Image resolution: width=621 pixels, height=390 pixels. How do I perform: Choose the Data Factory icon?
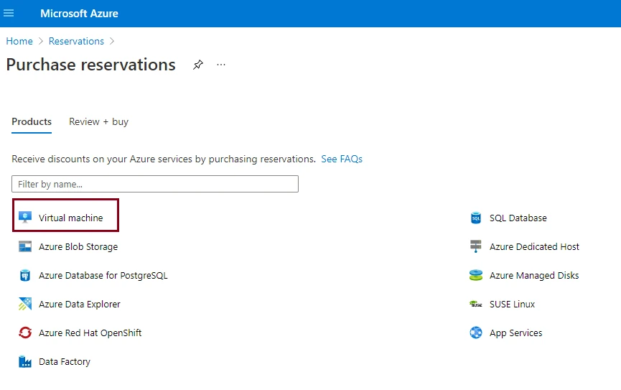click(25, 361)
